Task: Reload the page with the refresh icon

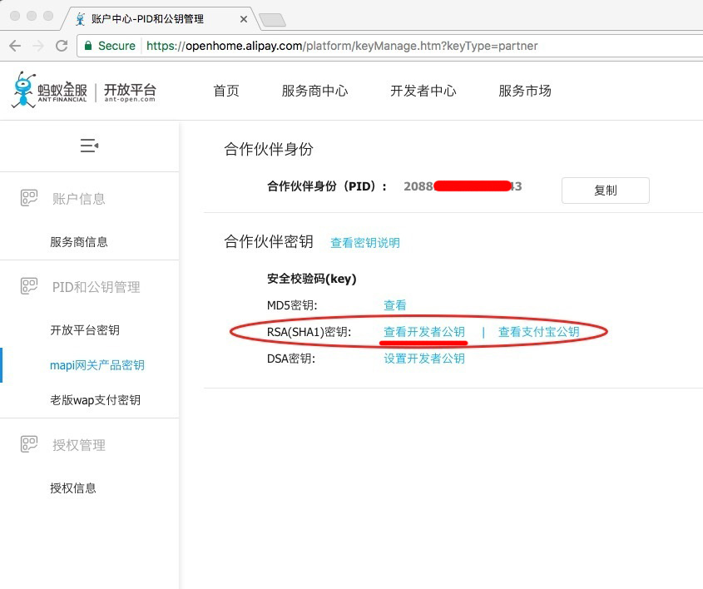Action: (x=62, y=46)
